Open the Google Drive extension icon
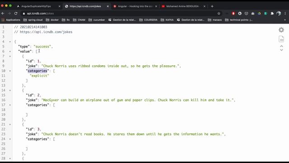 pos(259,14)
